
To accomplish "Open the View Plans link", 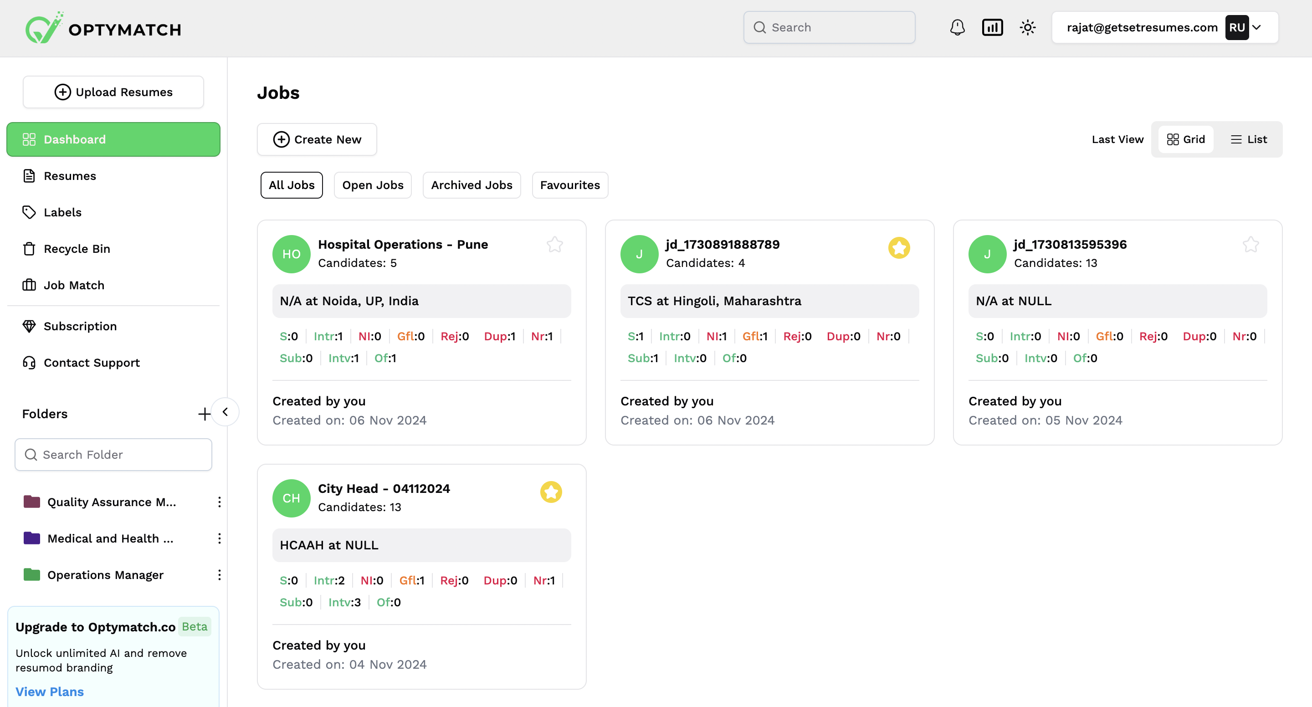I will 49,692.
